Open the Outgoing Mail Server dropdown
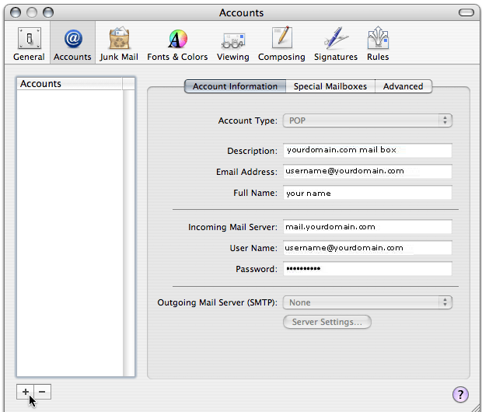The image size is (482, 412). point(368,302)
